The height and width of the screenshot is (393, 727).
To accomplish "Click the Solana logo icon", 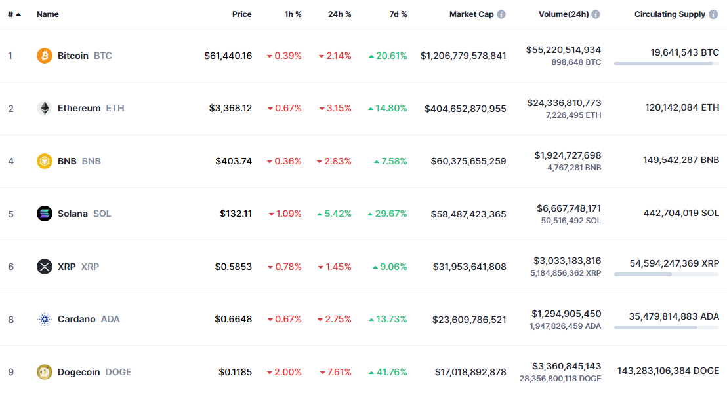I will [45, 214].
